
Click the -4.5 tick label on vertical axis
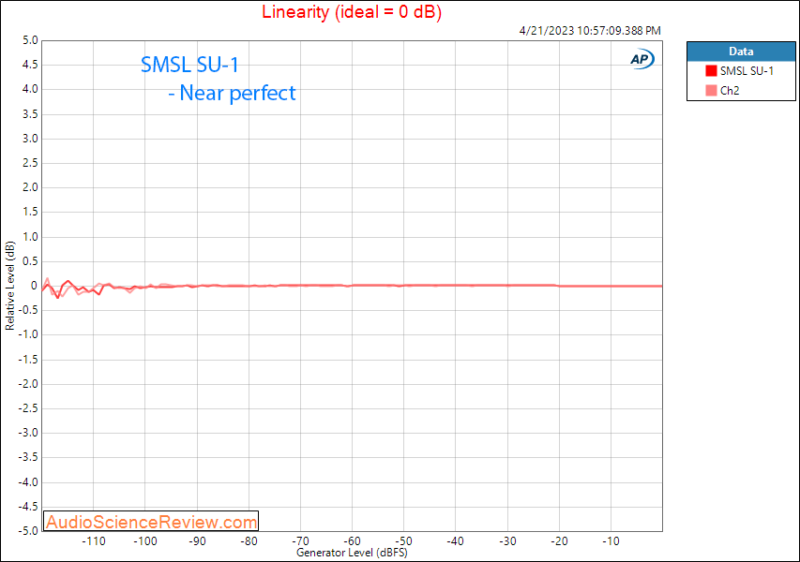[28, 507]
